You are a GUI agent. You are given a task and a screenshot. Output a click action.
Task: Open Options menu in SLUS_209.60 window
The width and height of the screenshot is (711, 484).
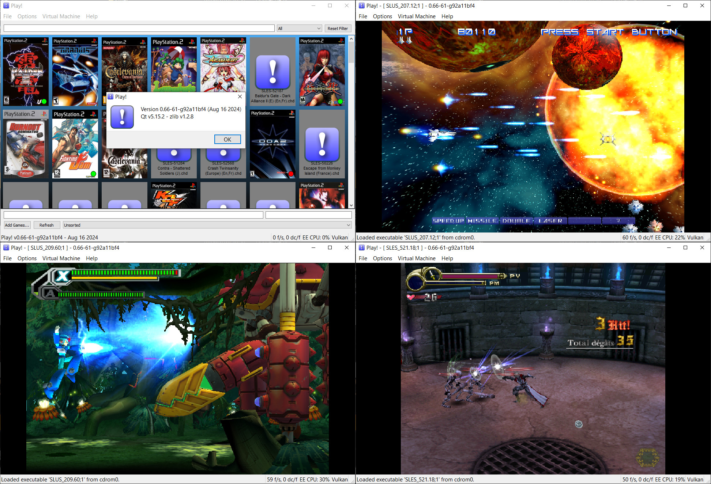(x=27, y=258)
